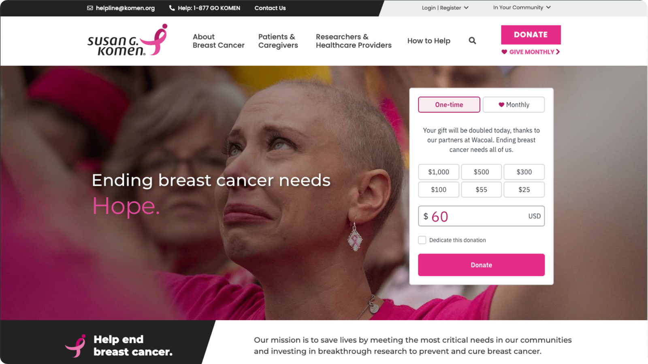The width and height of the screenshot is (648, 364).
Task: Click the heart icon beside Give Monthly
Action: 504,52
